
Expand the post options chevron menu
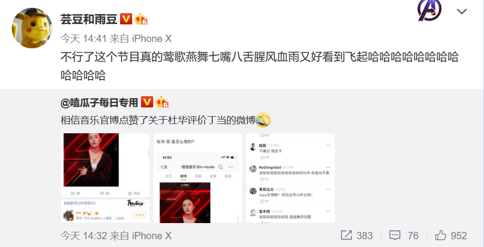tap(462, 12)
